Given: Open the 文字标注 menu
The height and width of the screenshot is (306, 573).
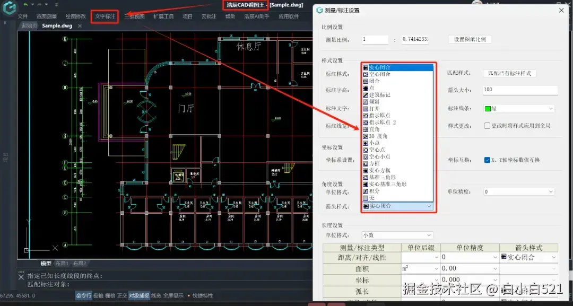Looking at the screenshot, I should coord(105,16).
